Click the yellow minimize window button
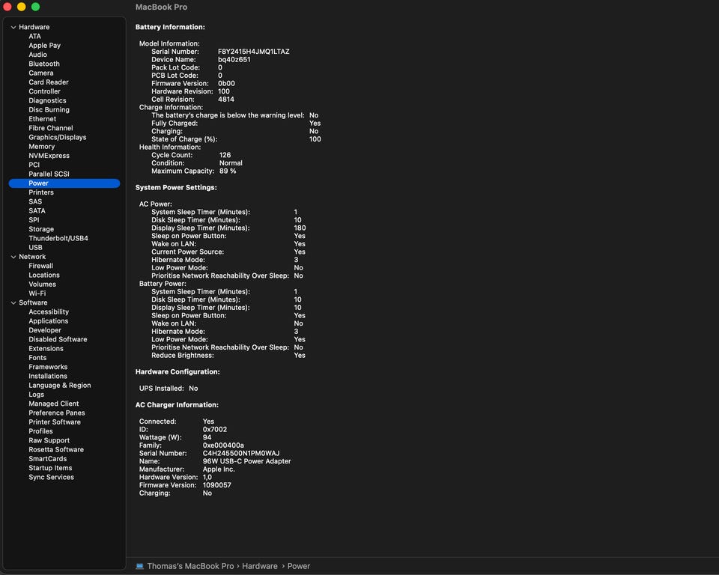719x575 pixels. (x=21, y=7)
